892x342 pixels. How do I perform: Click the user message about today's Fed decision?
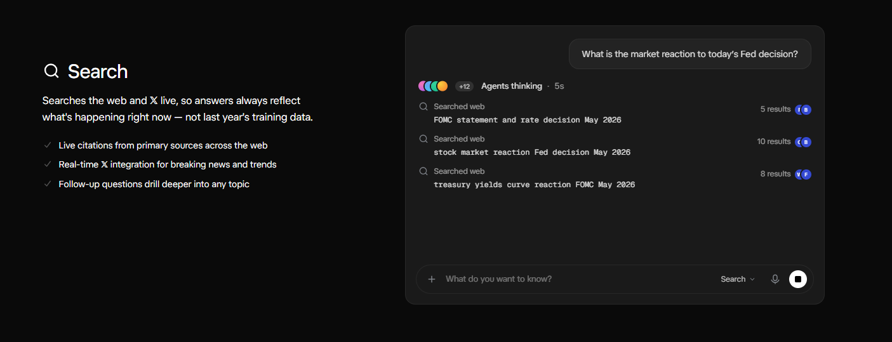coord(689,54)
